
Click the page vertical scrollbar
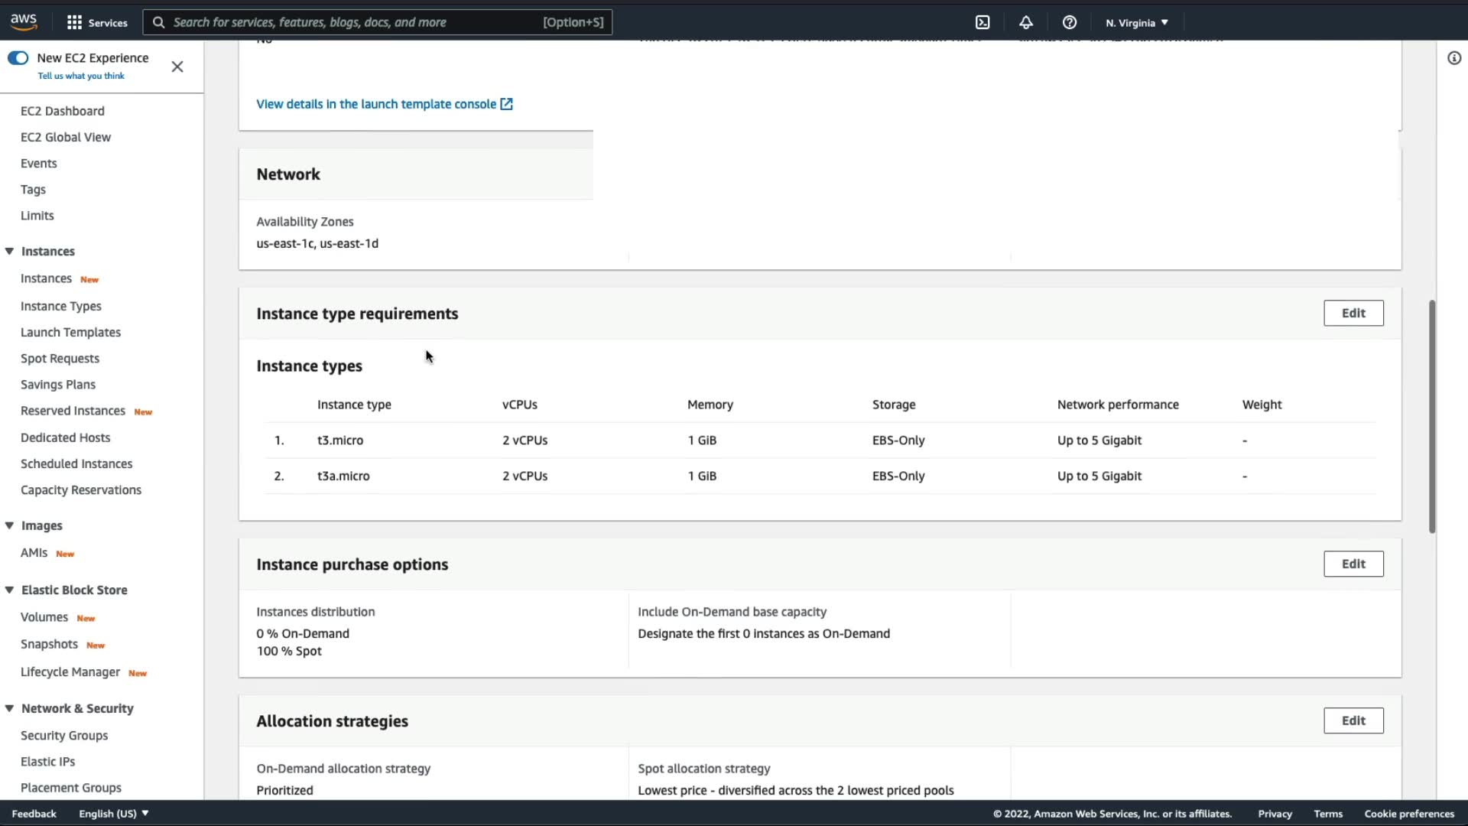coord(1432,417)
